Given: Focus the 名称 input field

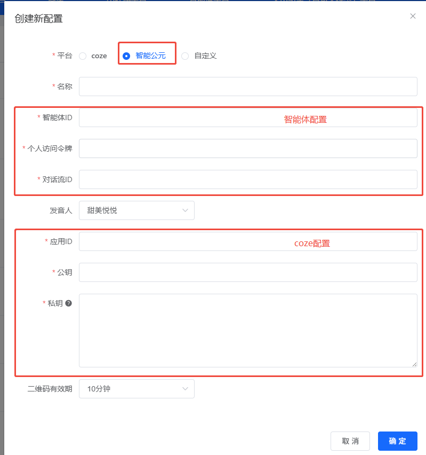Looking at the screenshot, I should coord(248,87).
